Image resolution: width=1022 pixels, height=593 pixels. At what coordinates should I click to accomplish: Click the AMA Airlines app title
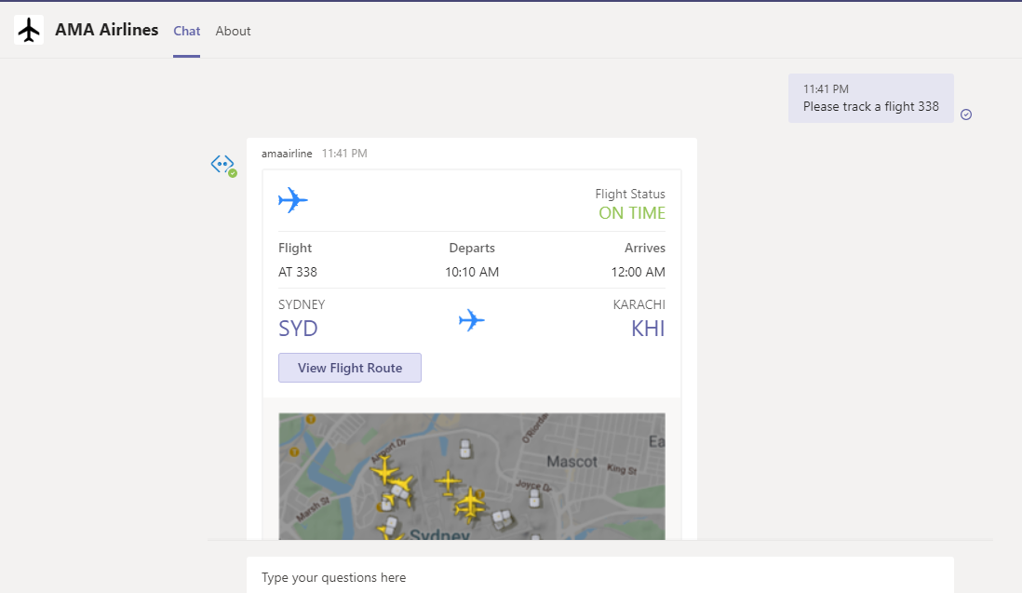click(106, 30)
